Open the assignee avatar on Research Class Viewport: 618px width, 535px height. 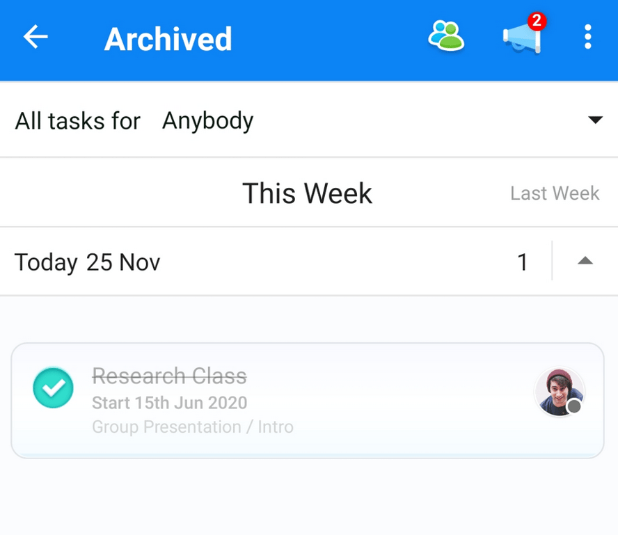[559, 391]
